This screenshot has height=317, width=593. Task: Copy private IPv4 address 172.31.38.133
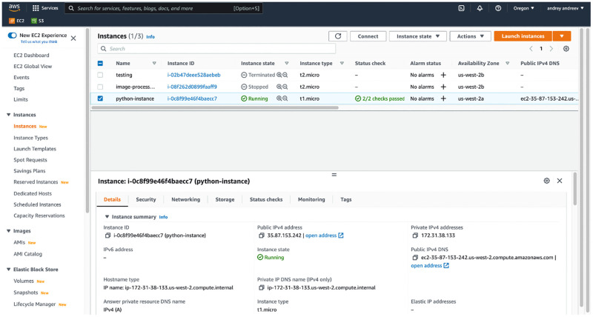click(415, 236)
